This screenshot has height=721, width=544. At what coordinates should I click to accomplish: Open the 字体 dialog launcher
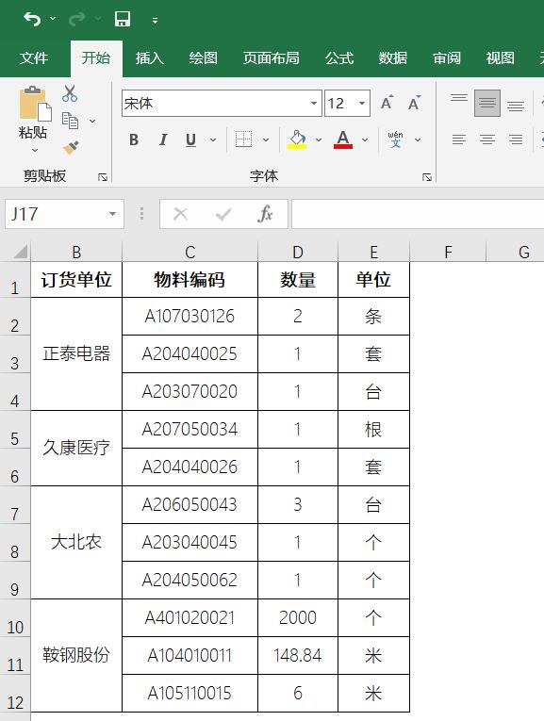click(x=427, y=177)
